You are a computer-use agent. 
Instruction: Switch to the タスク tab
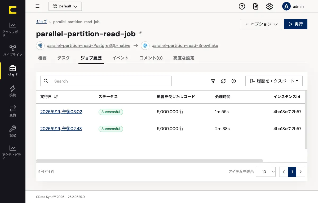(x=64, y=58)
